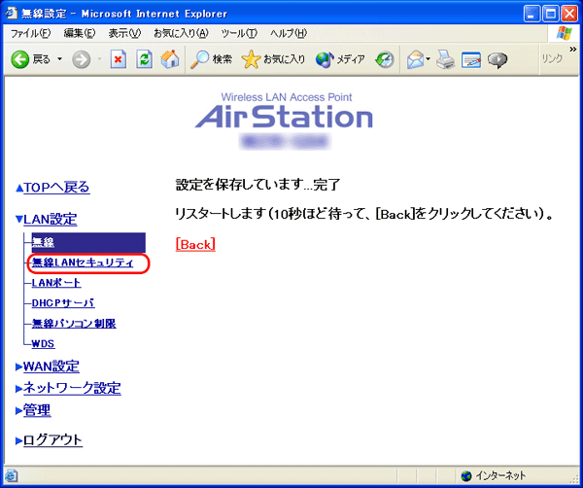
Task: Expand the 管理 section
Action: (36, 410)
